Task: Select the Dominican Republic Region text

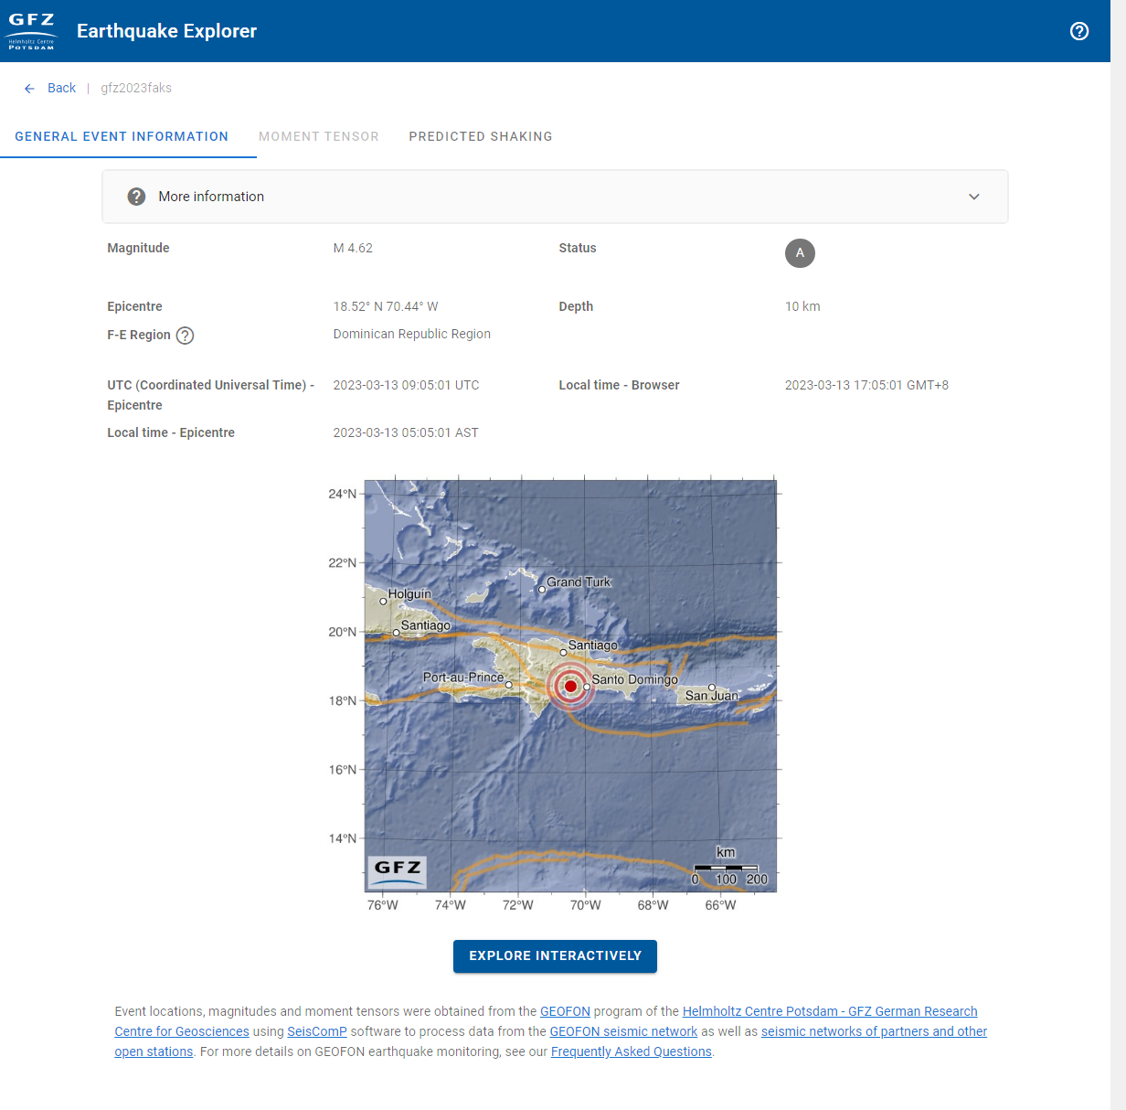Action: (411, 334)
